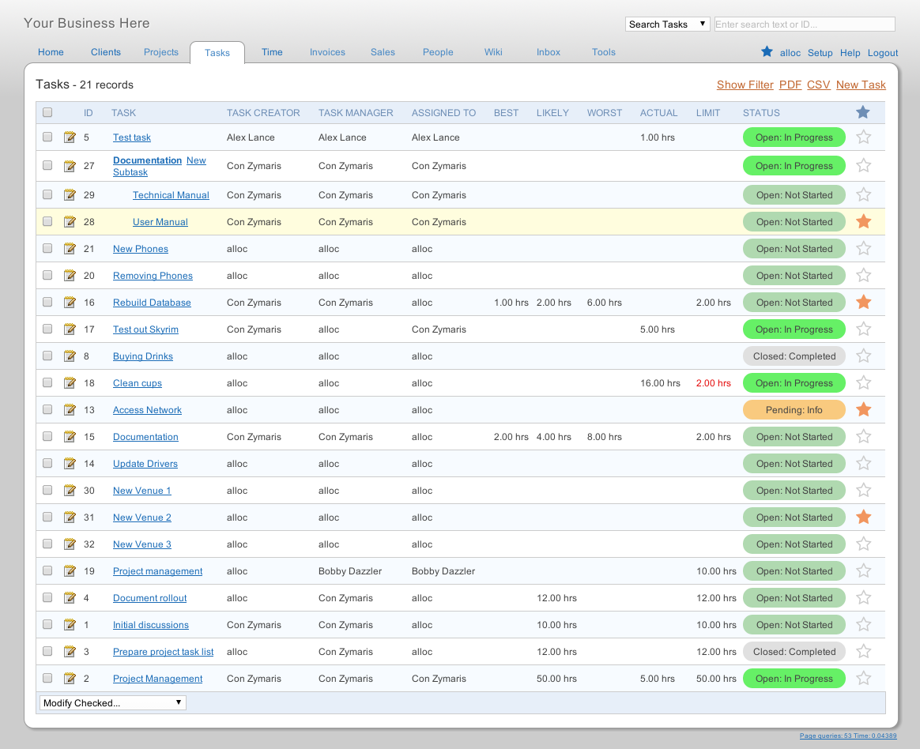Open the Search Tasks dropdown

click(x=666, y=24)
